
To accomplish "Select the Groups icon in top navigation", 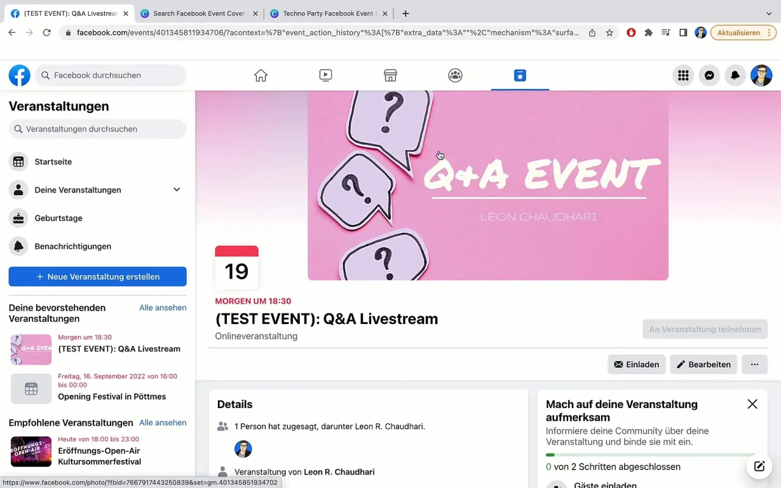I will coord(455,75).
